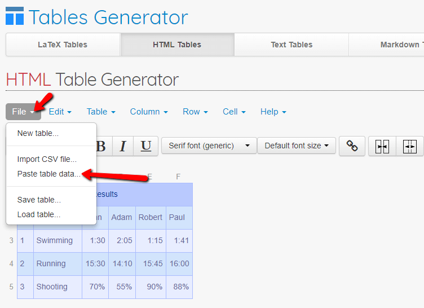Choose Save table... menu entry
424x308 pixels.
coord(51,200)
